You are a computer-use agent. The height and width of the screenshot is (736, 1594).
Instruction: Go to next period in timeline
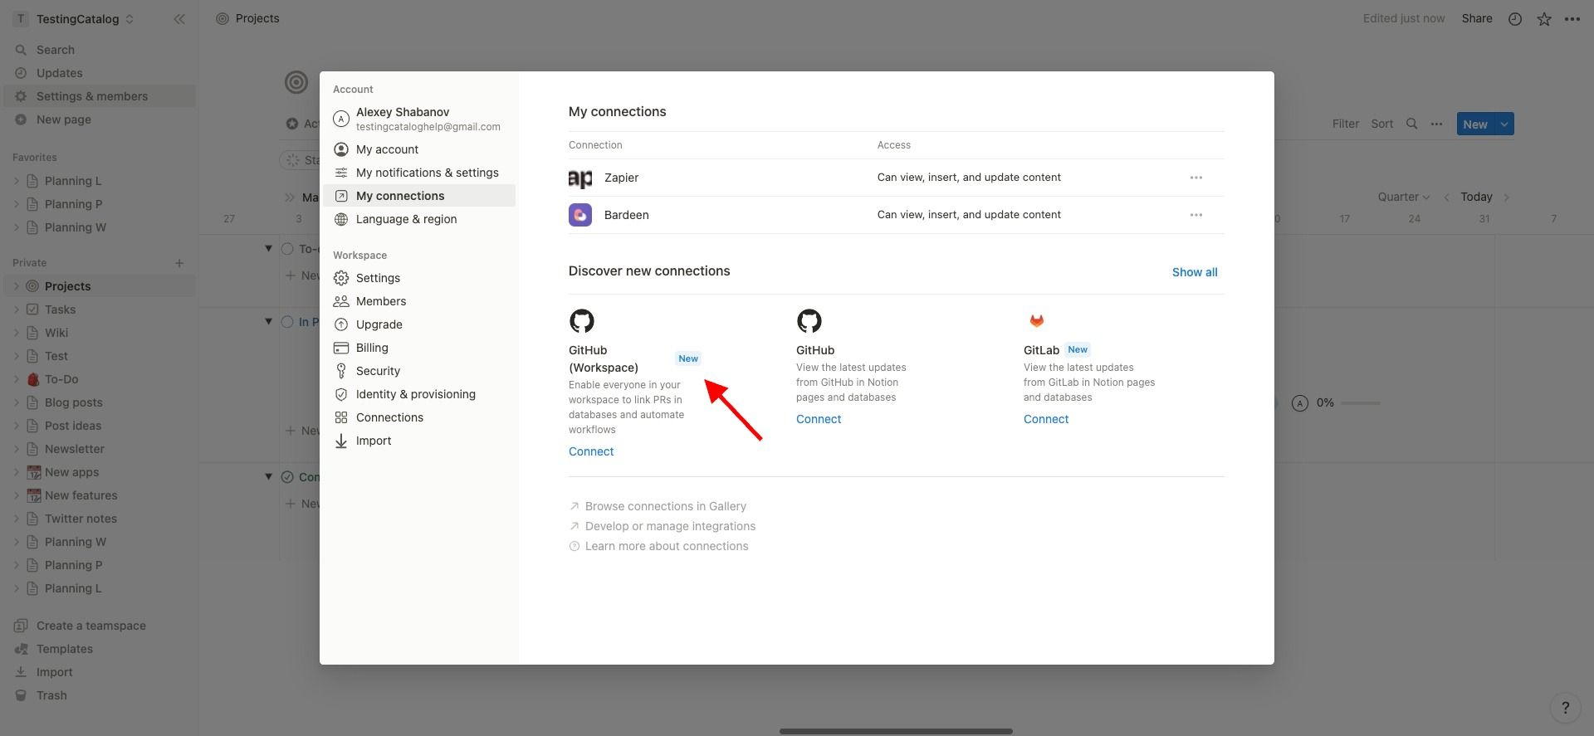pyautogui.click(x=1507, y=197)
